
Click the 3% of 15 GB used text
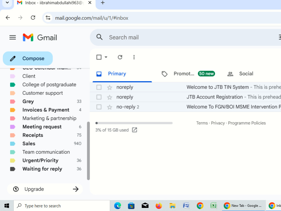112,130
